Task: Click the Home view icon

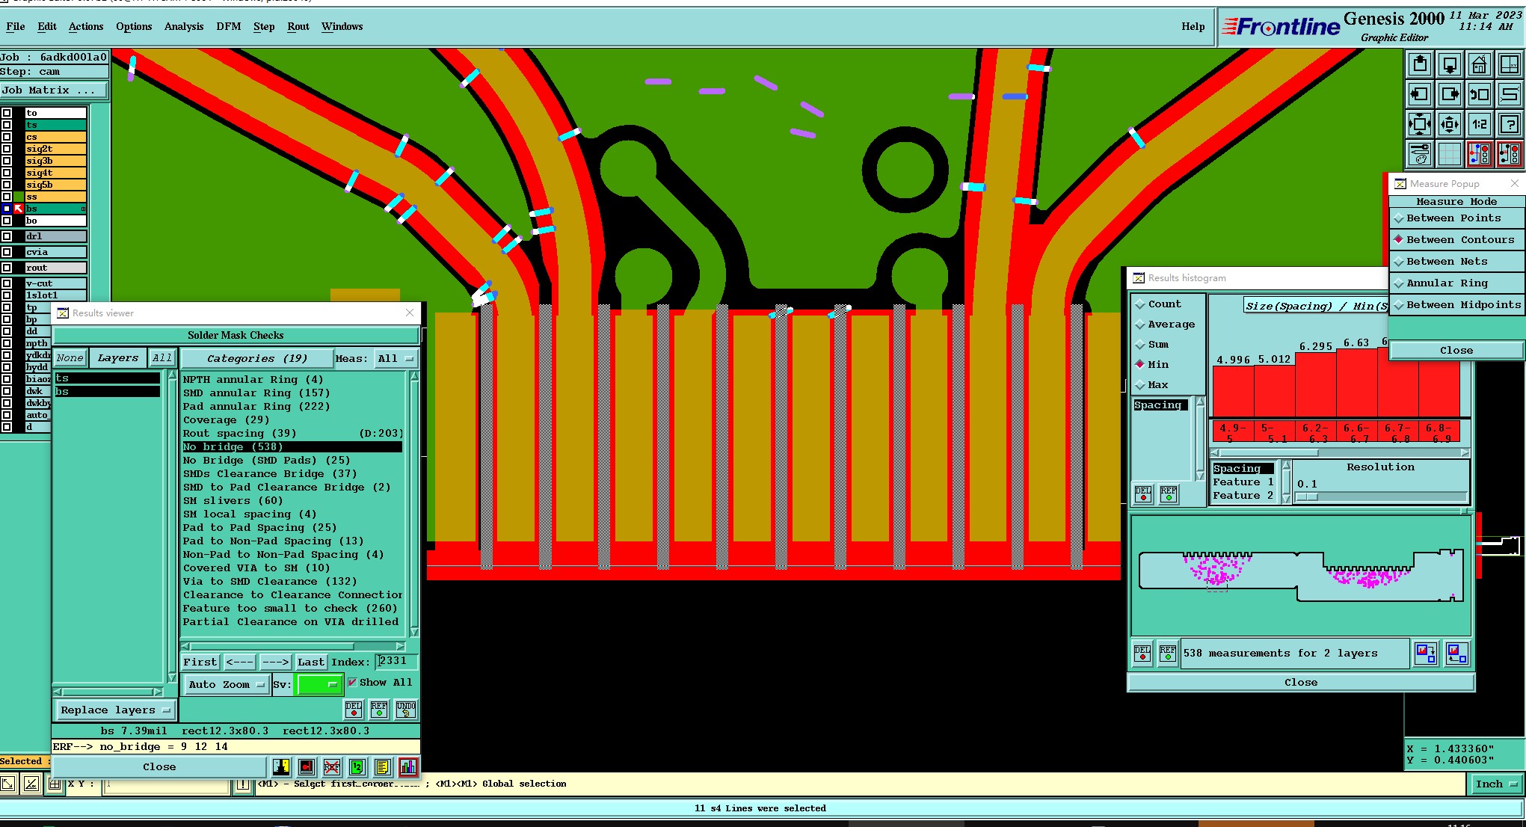Action: coord(1479,66)
